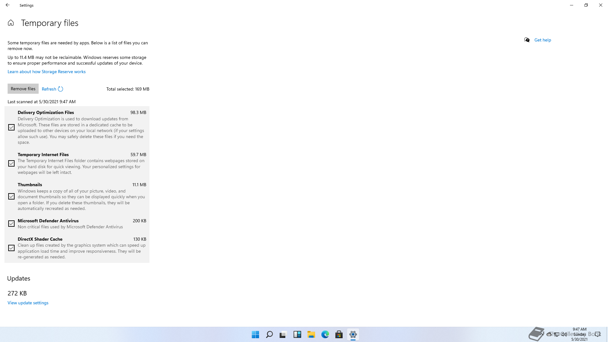
Task: Click the OneDrive cloud tray icon
Action: [549, 334]
